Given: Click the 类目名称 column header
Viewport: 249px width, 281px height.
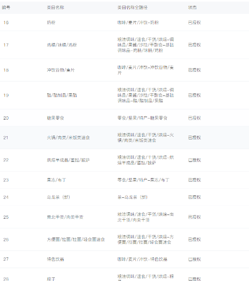Looking at the screenshot, I should 55,8.
